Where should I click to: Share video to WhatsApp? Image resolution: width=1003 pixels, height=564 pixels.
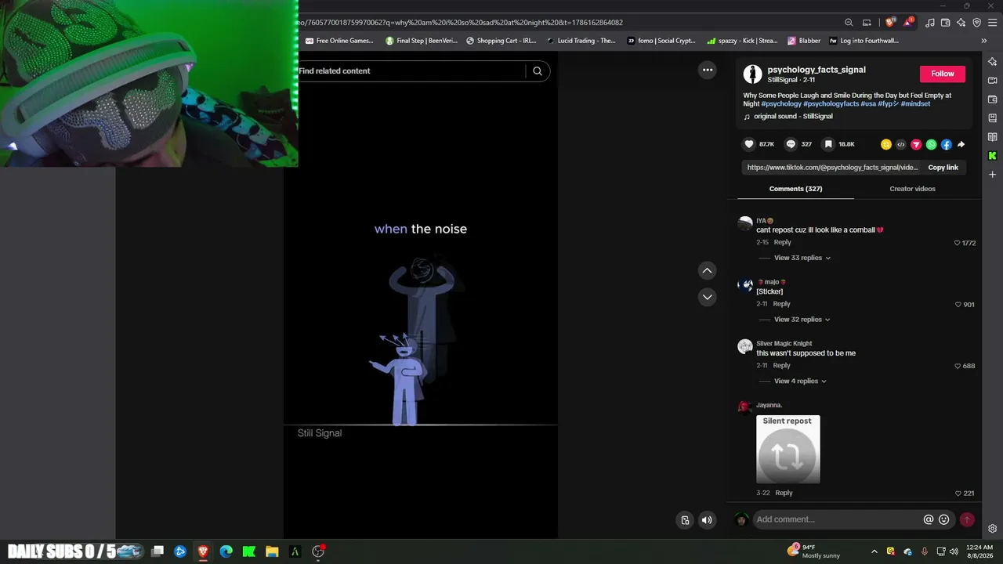pyautogui.click(x=931, y=144)
